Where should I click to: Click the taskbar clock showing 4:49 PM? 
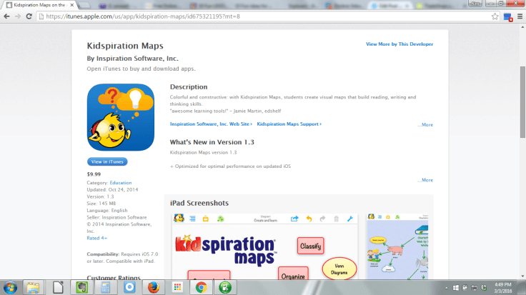coord(503,288)
